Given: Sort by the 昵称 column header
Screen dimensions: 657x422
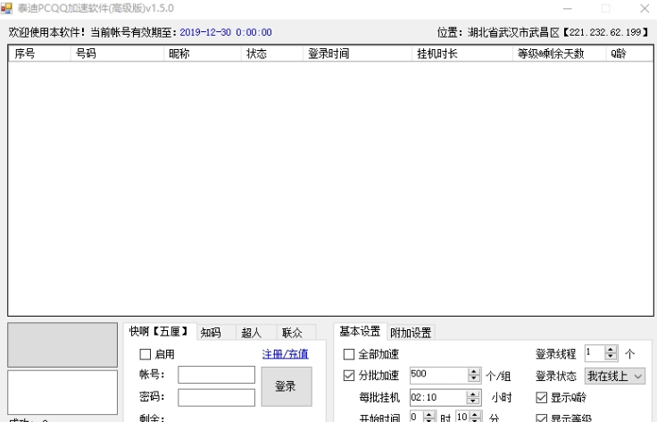Looking at the screenshot, I should [203, 54].
